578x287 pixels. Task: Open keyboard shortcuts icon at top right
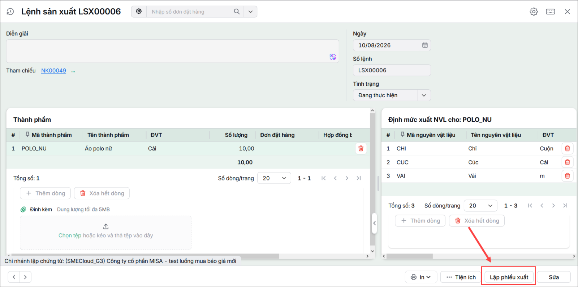[x=551, y=12]
